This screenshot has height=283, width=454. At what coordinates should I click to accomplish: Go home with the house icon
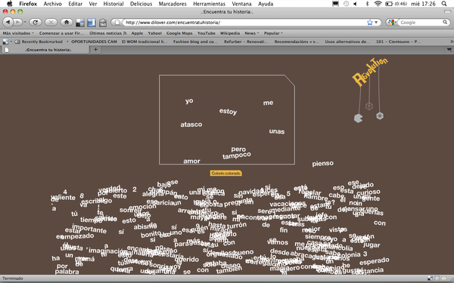67,22
